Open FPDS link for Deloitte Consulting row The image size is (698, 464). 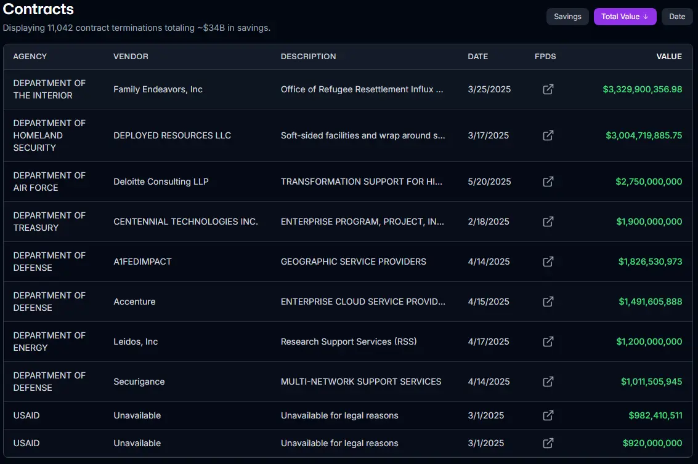(548, 182)
